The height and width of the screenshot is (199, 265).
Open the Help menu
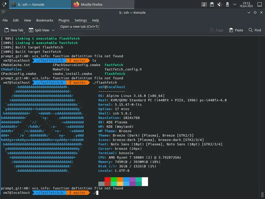pyautogui.click(x=95, y=20)
